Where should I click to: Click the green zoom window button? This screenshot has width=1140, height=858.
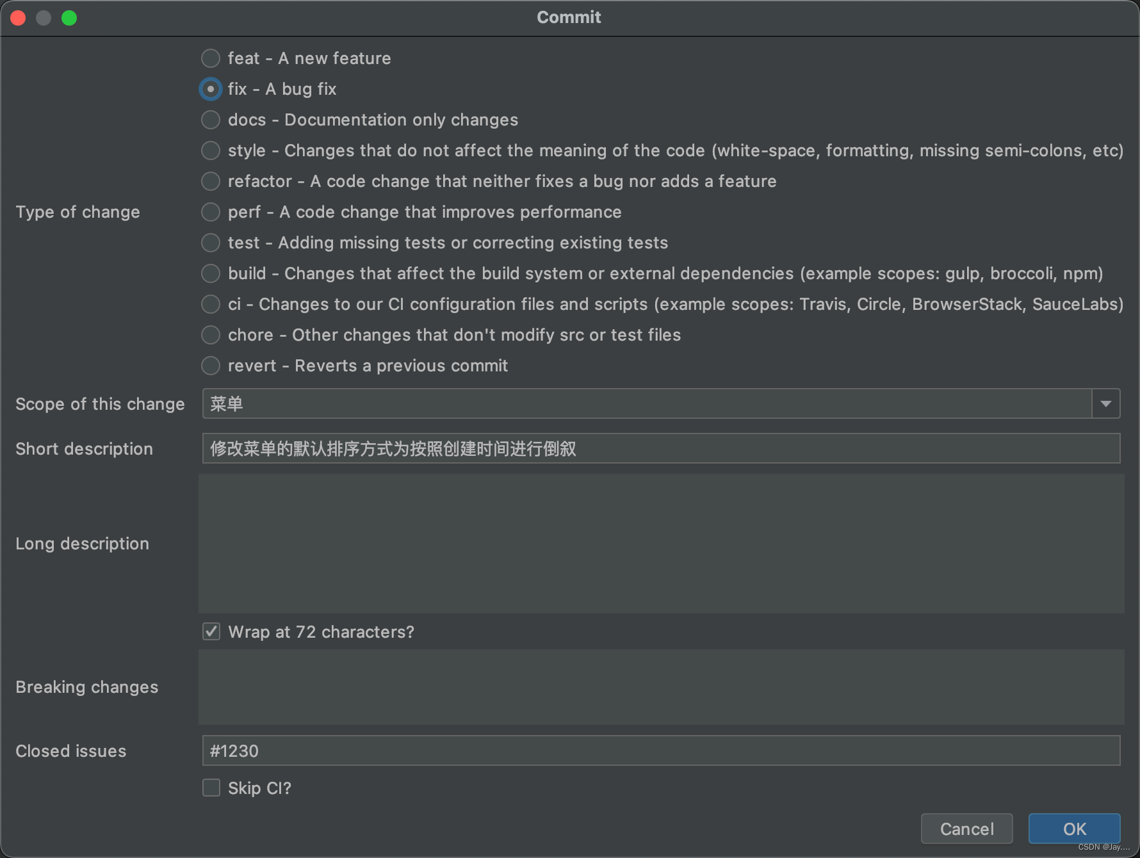pos(69,18)
